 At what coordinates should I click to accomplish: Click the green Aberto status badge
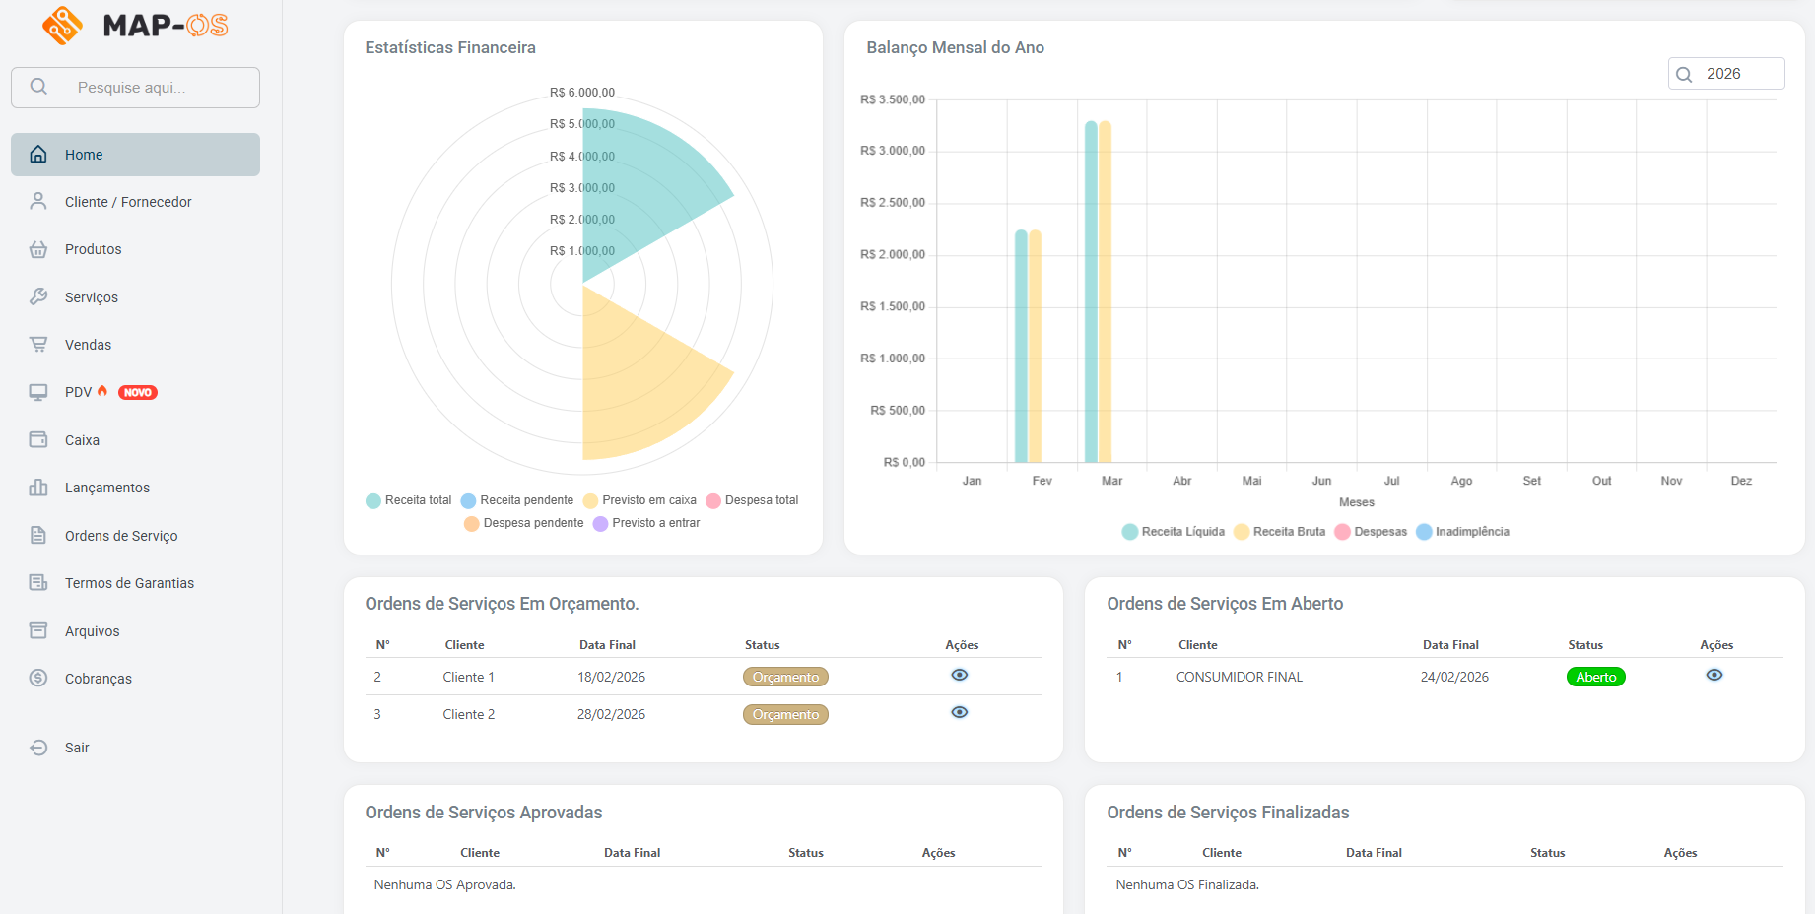(x=1595, y=678)
